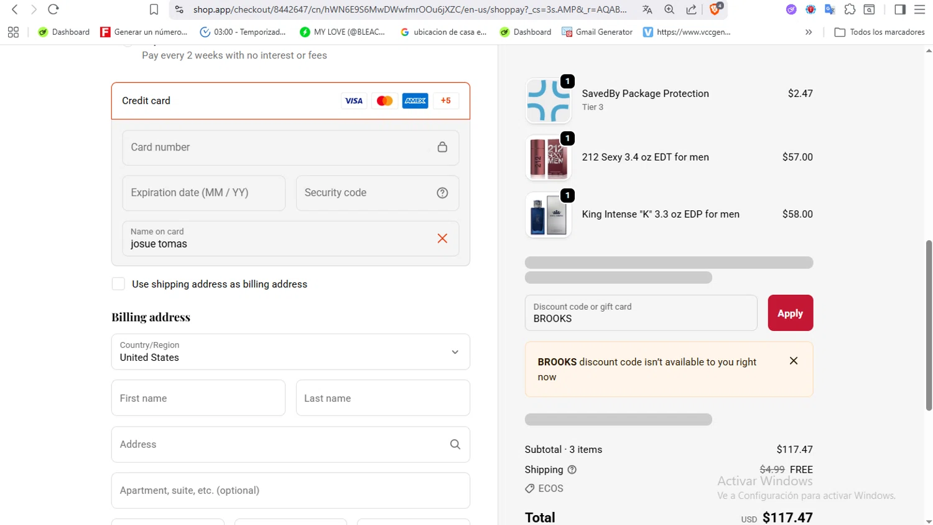Screen dimensions: 933x525
Task: Check Use shipping address as billing address
Action: tap(118, 284)
